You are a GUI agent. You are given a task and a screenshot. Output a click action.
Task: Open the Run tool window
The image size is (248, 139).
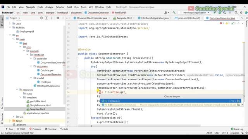pos(9,129)
